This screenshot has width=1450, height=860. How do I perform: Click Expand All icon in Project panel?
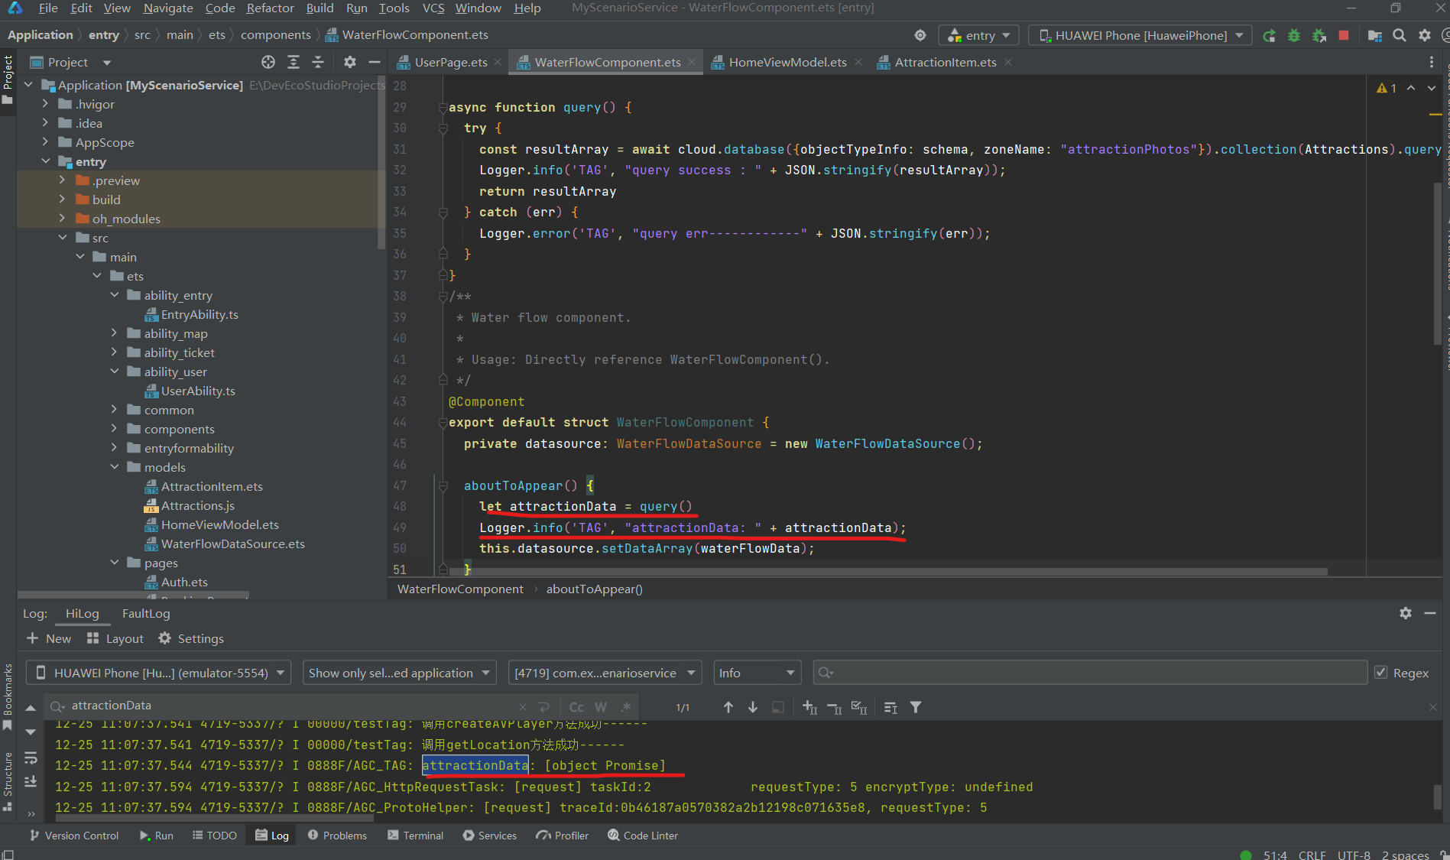pos(294,62)
